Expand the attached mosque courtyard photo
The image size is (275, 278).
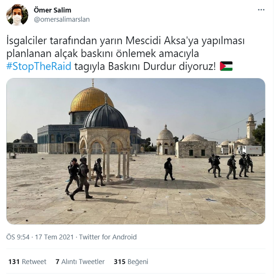136,151
